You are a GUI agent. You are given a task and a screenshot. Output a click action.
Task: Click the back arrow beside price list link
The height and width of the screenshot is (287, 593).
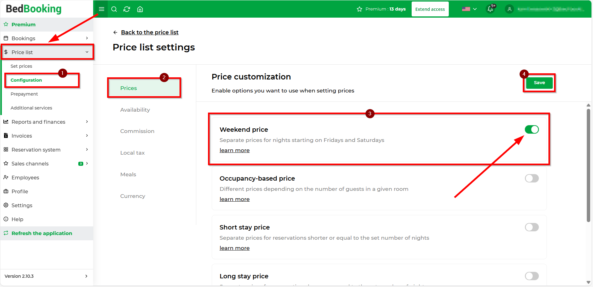(115, 32)
